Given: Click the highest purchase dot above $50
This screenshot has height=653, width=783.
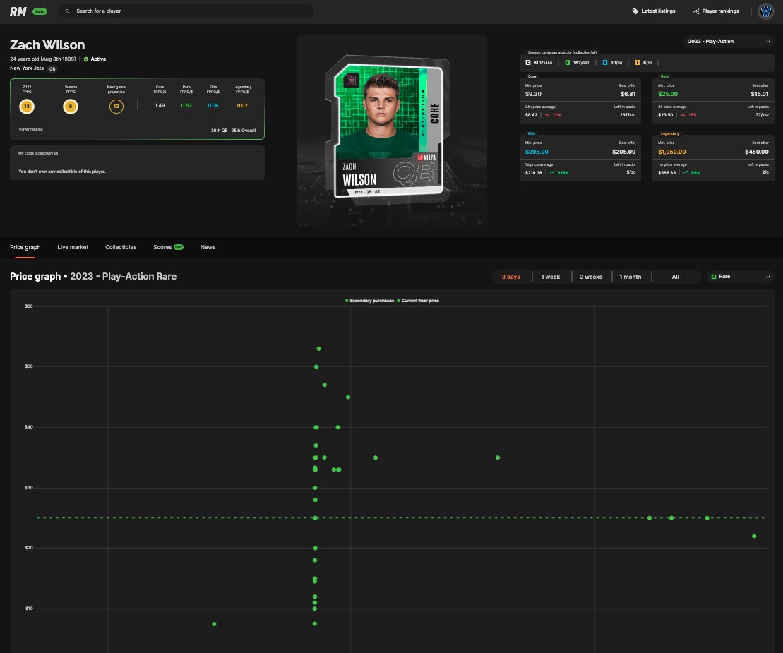Looking at the screenshot, I should tap(318, 349).
